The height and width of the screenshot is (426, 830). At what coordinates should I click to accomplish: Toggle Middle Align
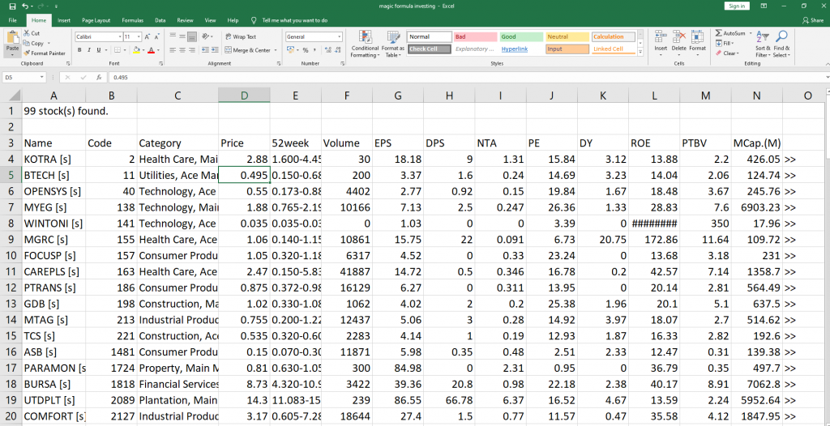click(182, 36)
